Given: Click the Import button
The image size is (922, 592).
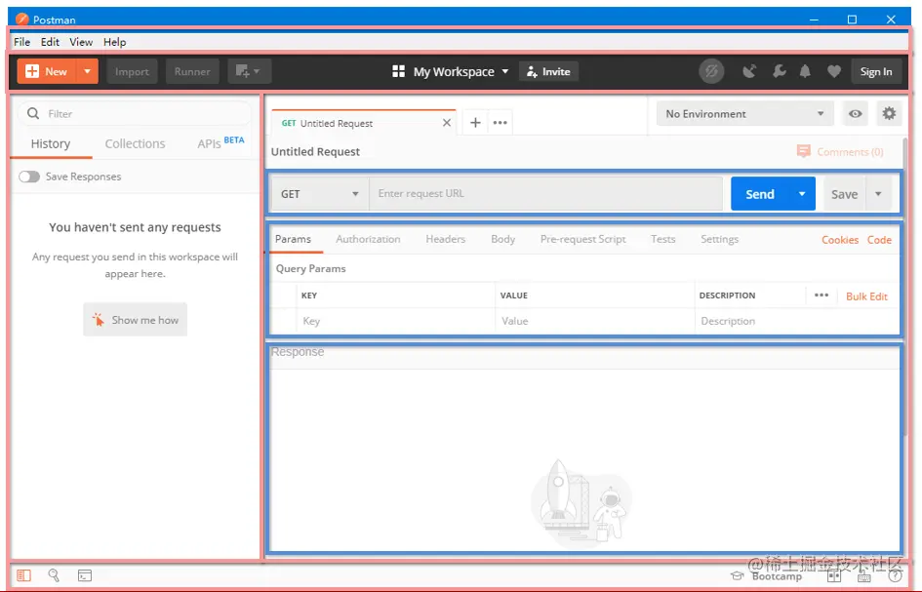Looking at the screenshot, I should 132,72.
